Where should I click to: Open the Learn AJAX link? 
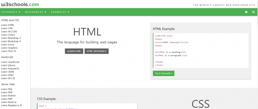7,75
